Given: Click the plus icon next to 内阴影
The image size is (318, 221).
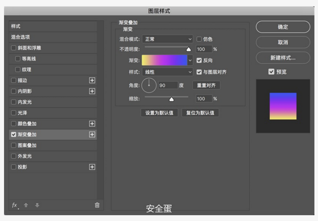Looking at the screenshot, I should 92,91.
